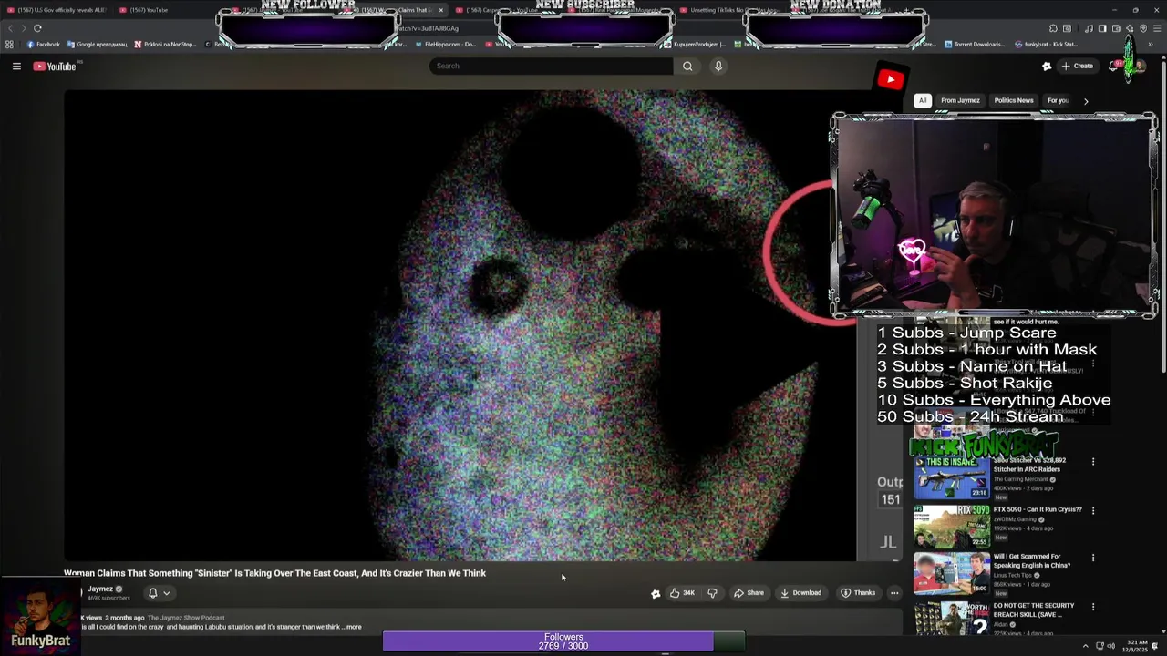Image resolution: width=1167 pixels, height=656 pixels.
Task: Open the taskbar network icon
Action: (x=1099, y=646)
